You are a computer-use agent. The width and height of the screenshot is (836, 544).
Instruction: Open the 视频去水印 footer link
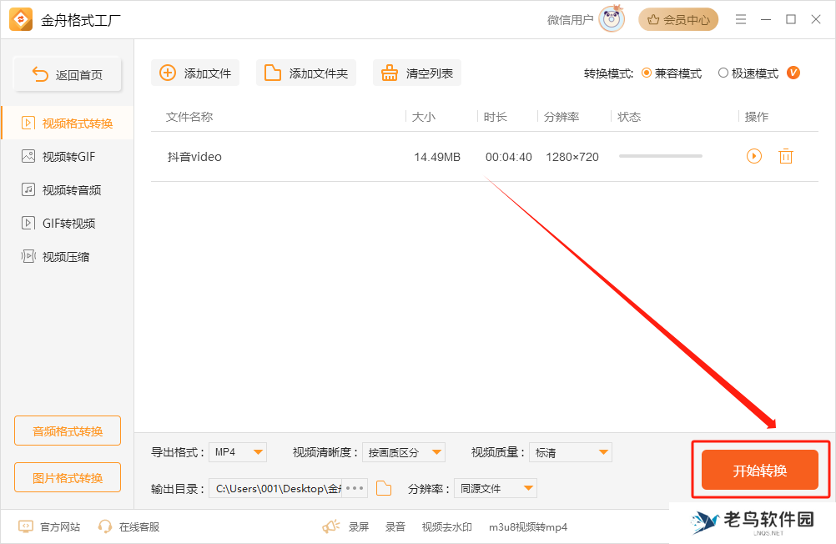[447, 527]
